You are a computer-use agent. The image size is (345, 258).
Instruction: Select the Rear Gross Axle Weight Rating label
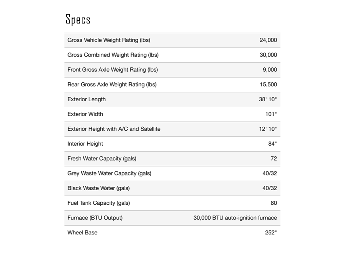(x=112, y=85)
